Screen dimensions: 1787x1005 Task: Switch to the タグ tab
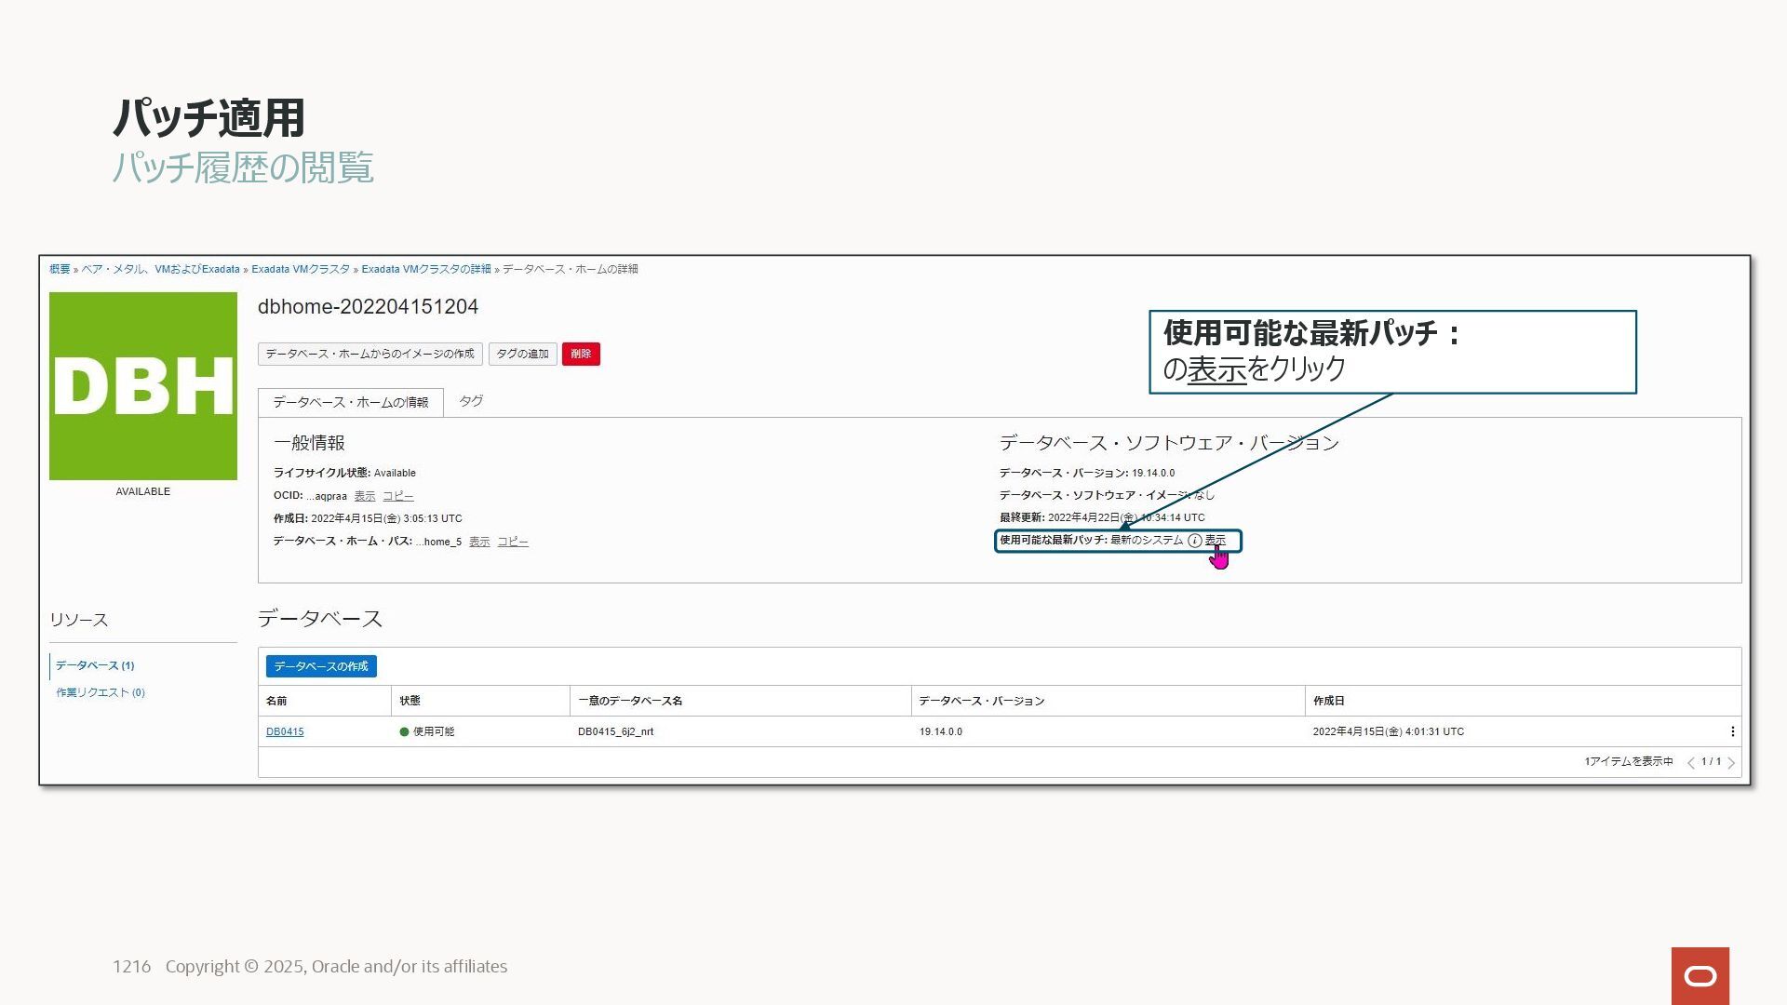471,401
